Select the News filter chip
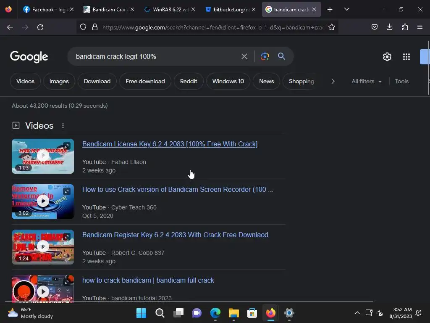 pyautogui.click(x=266, y=81)
